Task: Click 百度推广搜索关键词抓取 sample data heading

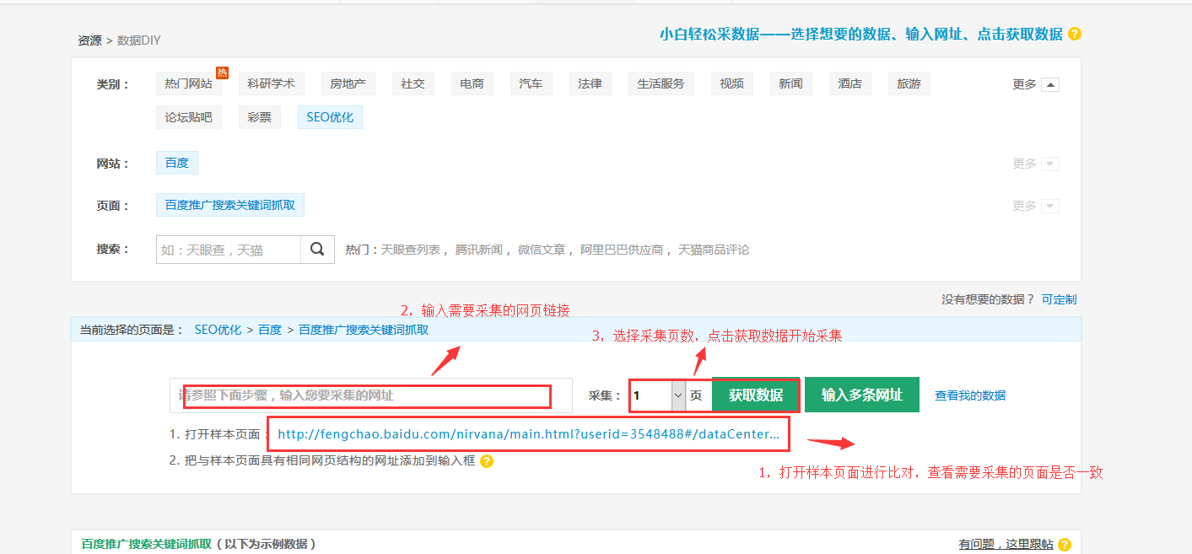Action: [x=147, y=545]
